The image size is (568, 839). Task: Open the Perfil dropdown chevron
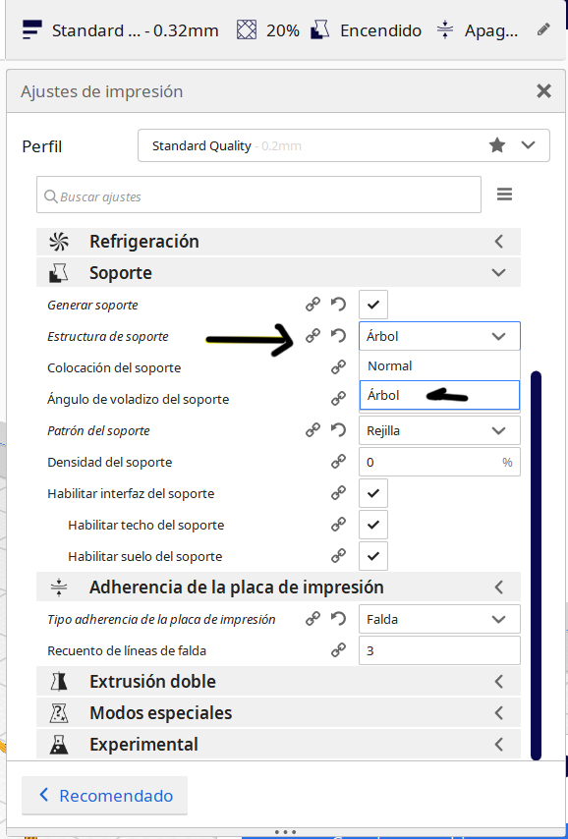pos(529,145)
